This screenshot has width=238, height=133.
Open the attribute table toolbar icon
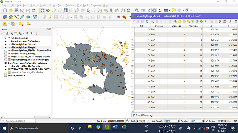[143, 10]
